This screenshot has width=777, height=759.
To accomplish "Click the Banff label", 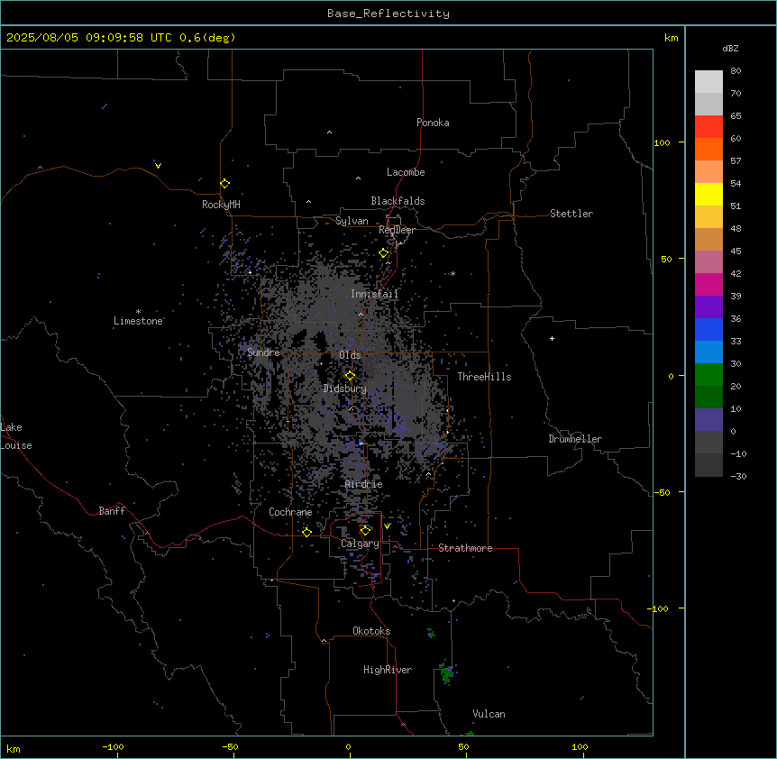I will (112, 511).
